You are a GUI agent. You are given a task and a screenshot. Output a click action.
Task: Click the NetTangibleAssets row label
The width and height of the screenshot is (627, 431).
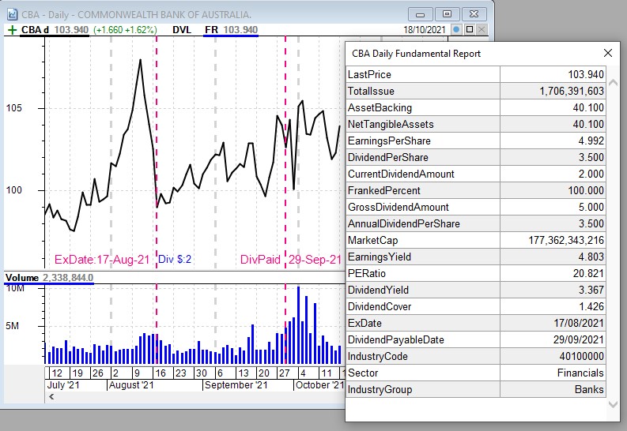coord(391,125)
